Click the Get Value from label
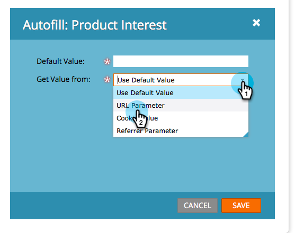The width and height of the screenshot is (295, 233). [64, 79]
